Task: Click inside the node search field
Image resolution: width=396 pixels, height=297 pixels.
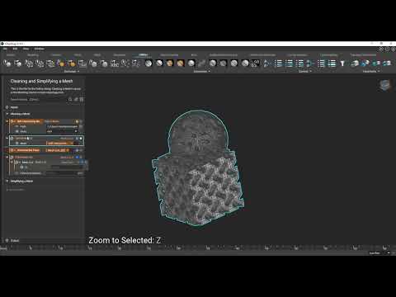Action: [39, 100]
